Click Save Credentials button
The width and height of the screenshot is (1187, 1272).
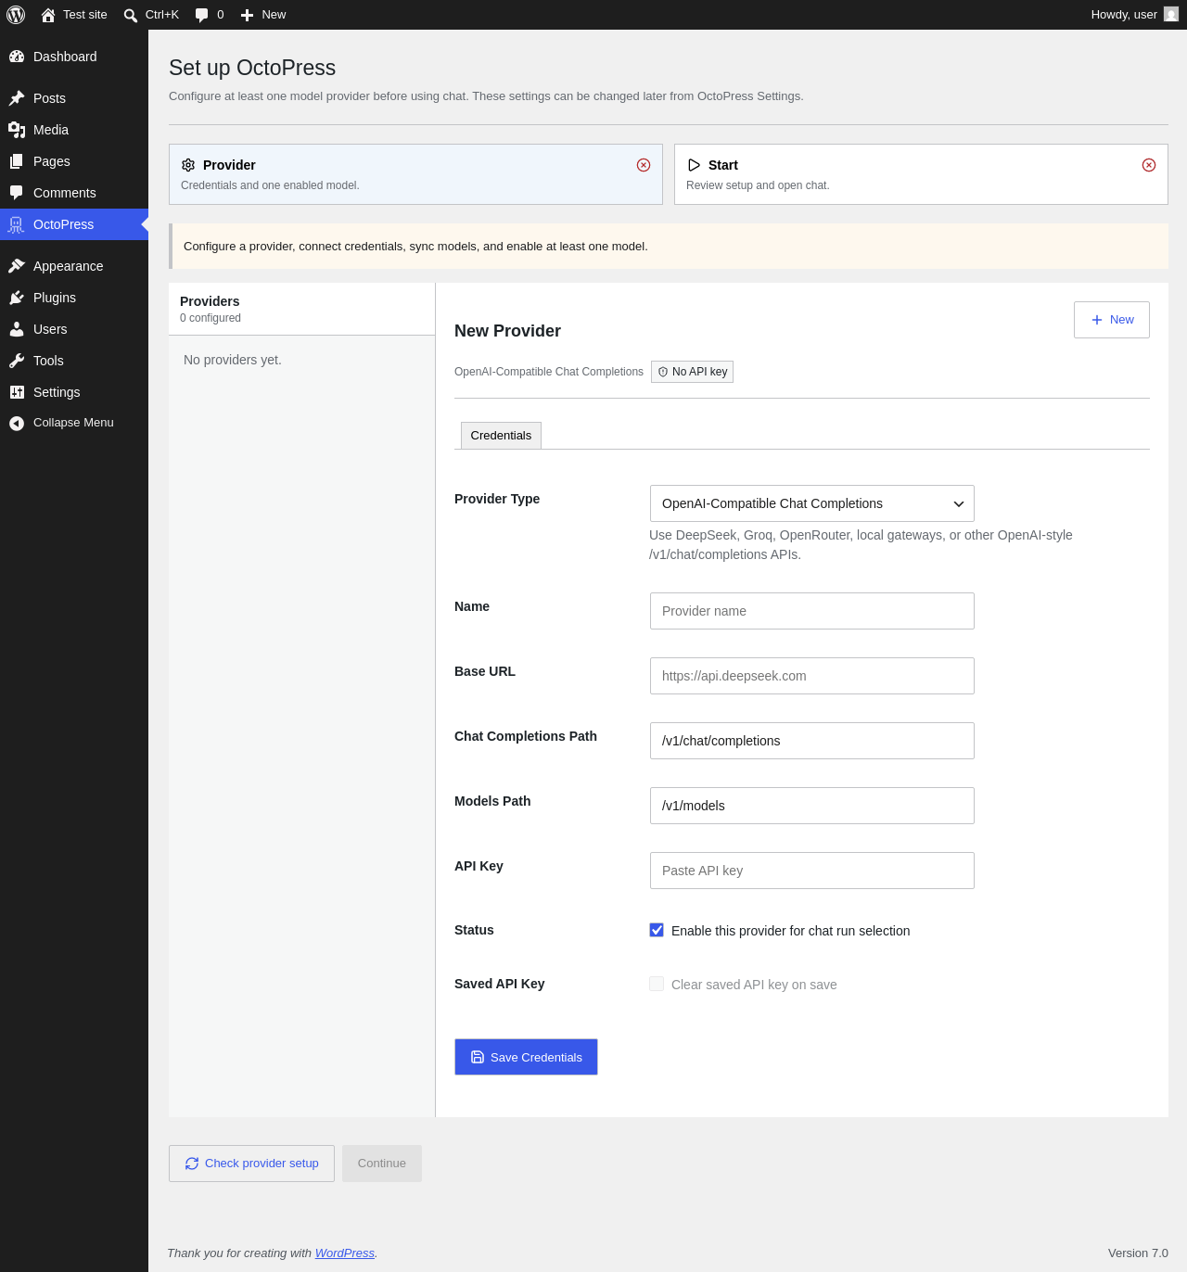pyautogui.click(x=526, y=1057)
